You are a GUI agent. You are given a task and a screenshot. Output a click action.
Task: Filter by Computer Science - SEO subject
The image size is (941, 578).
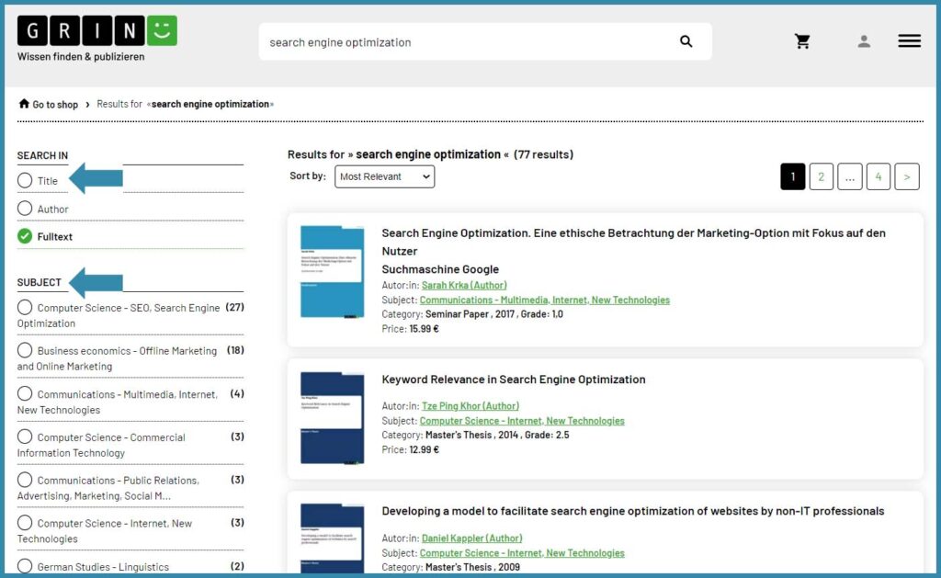25,308
